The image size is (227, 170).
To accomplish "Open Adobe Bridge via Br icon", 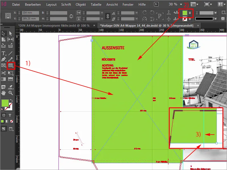I will (x=156, y=4).
